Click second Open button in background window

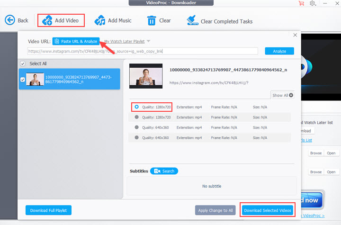pyautogui.click(x=331, y=172)
